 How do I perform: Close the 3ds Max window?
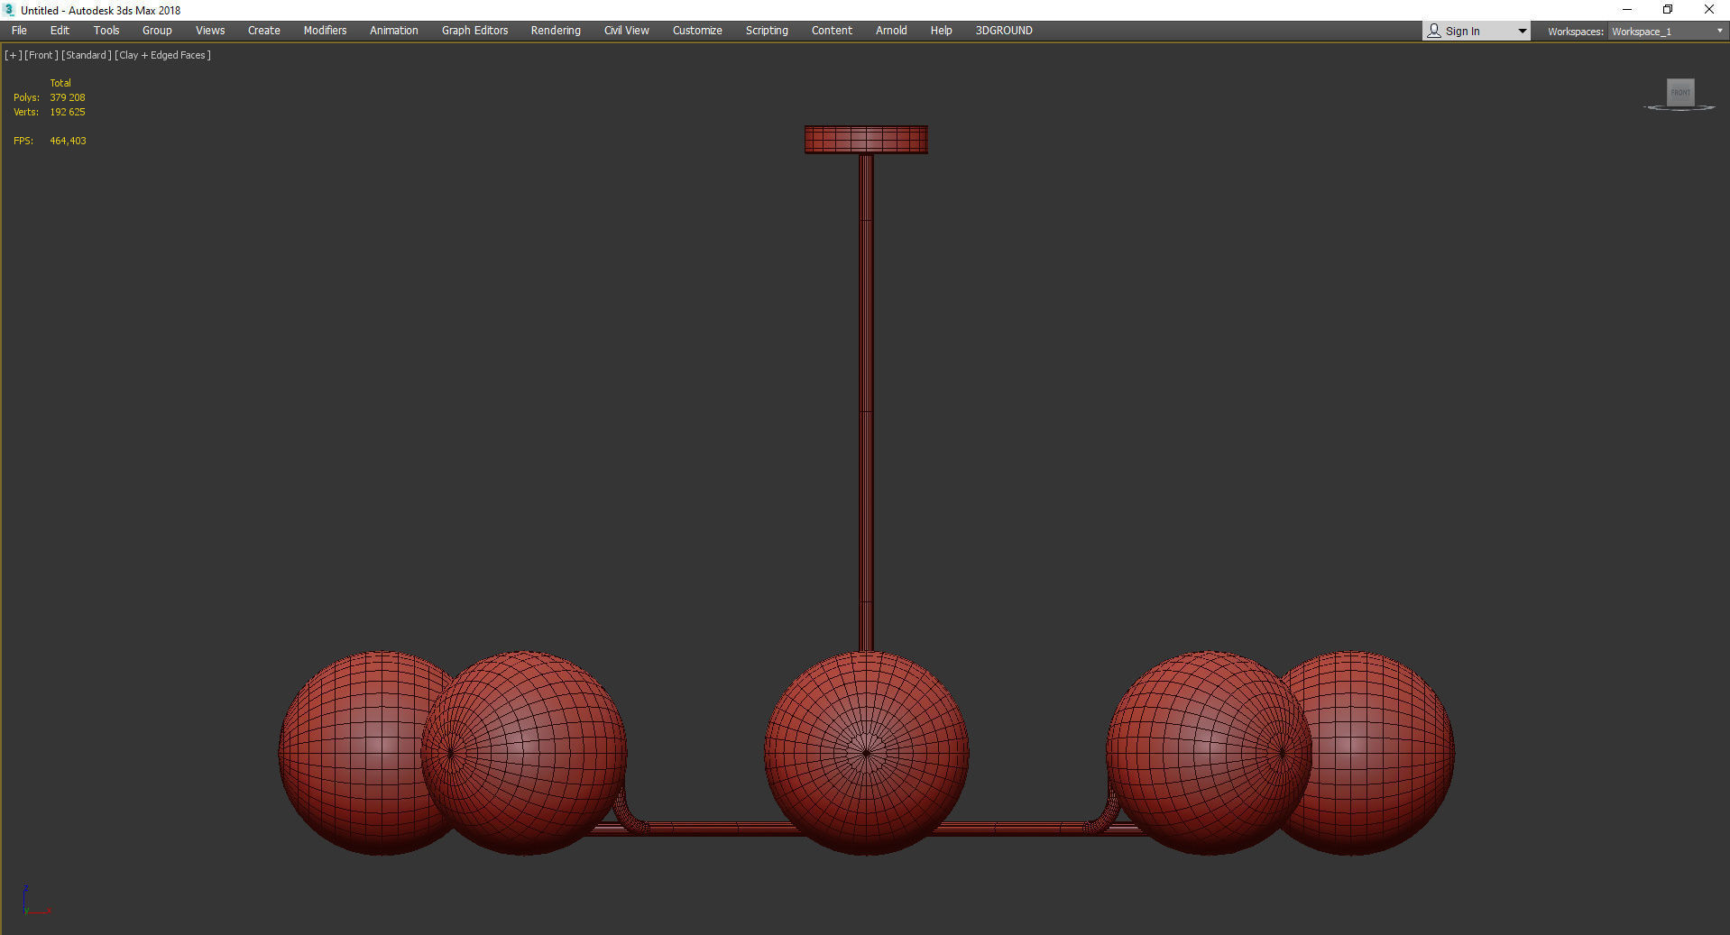(1708, 10)
